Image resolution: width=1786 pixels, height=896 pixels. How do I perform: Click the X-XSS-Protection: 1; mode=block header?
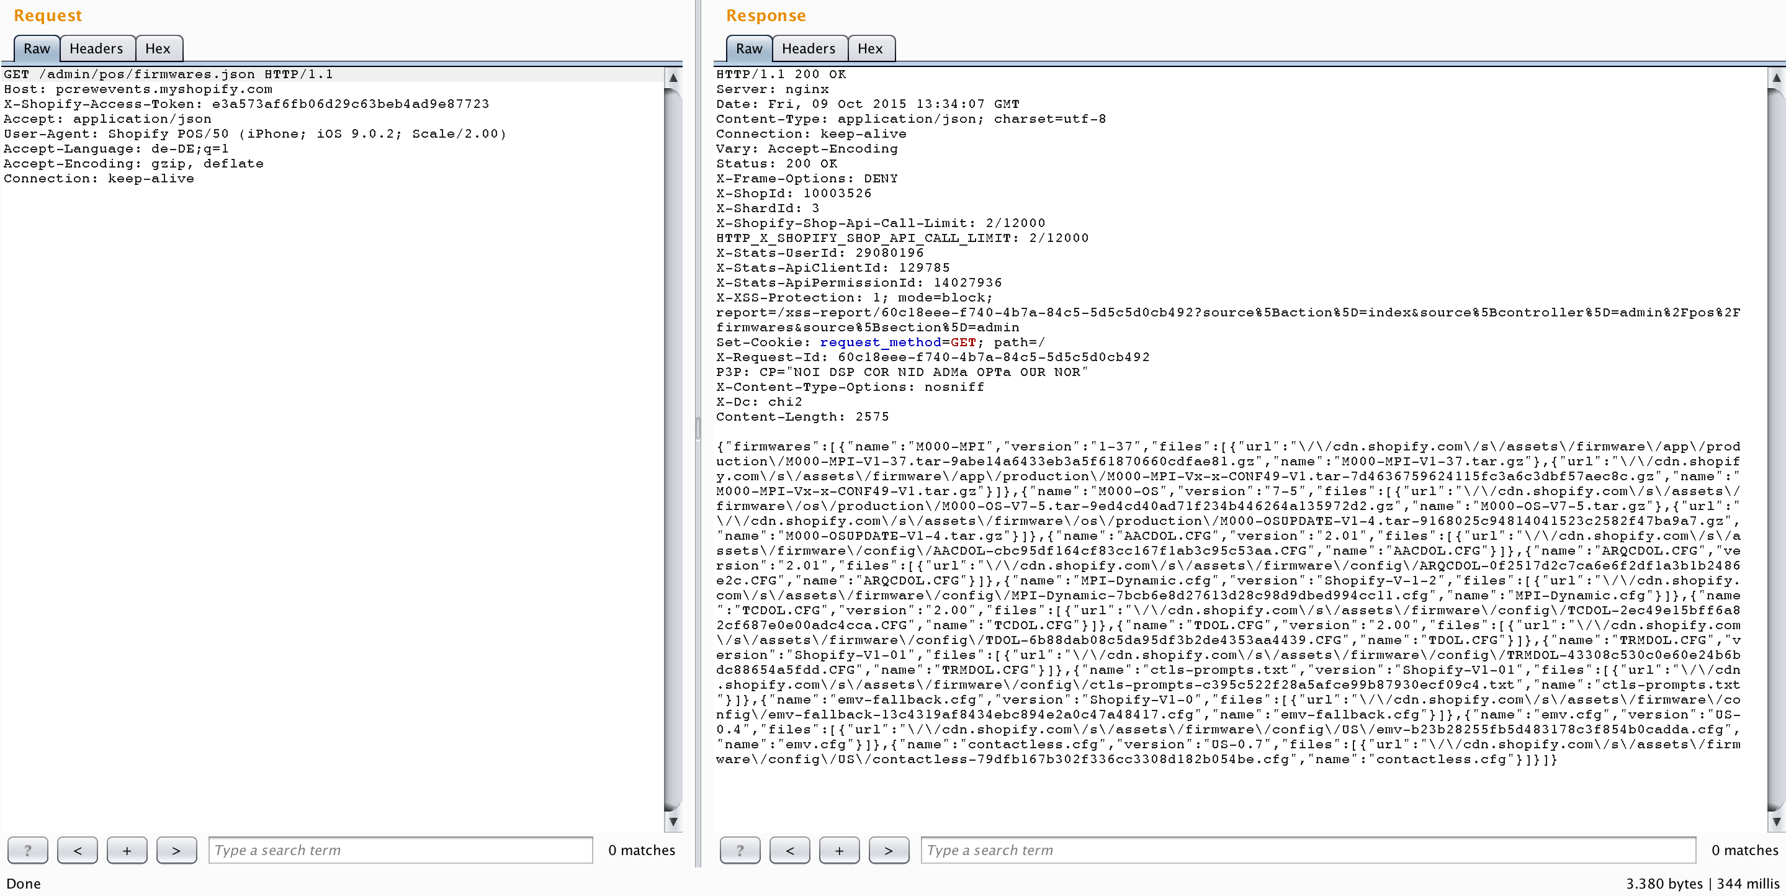854,297
